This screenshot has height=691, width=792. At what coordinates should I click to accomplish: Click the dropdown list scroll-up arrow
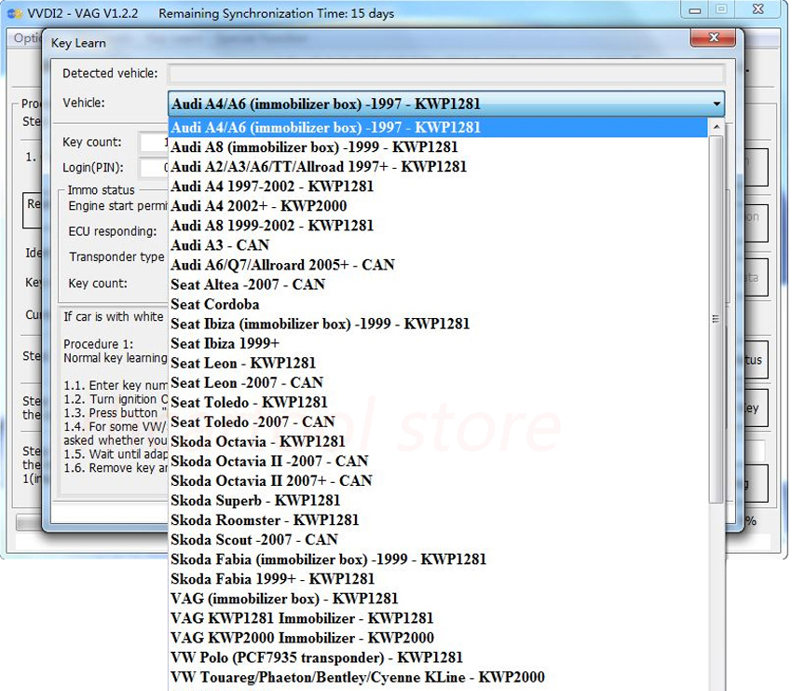point(717,127)
